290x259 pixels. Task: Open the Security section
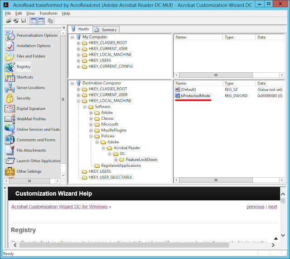point(24,98)
